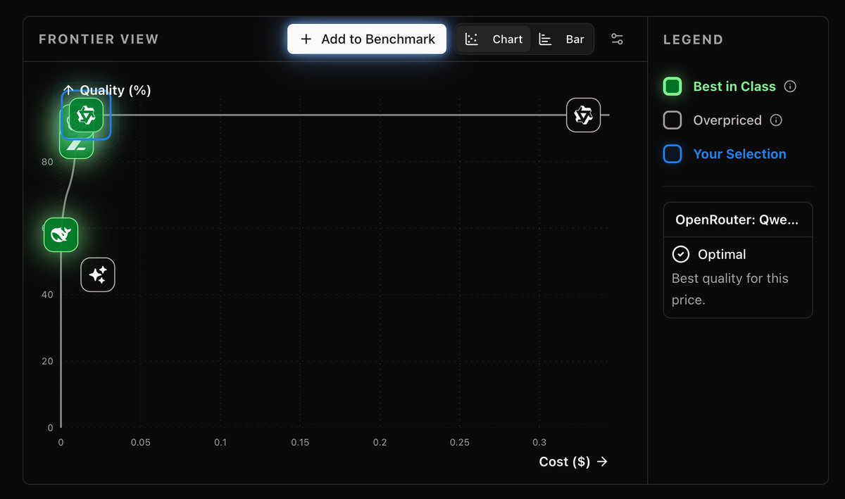This screenshot has width=845, height=499.
Task: Click the Quality (%) axis label
Action: tap(115, 90)
